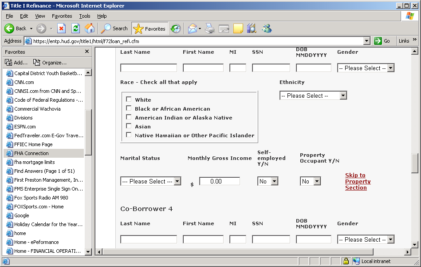
Task: Click the Research books icon
Action: pyautogui.click(x=252, y=28)
